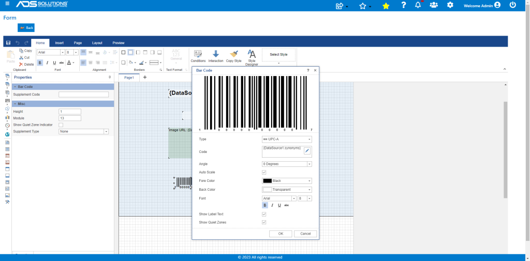Open the notifications bell icon
The image size is (530, 261).
click(418, 5)
